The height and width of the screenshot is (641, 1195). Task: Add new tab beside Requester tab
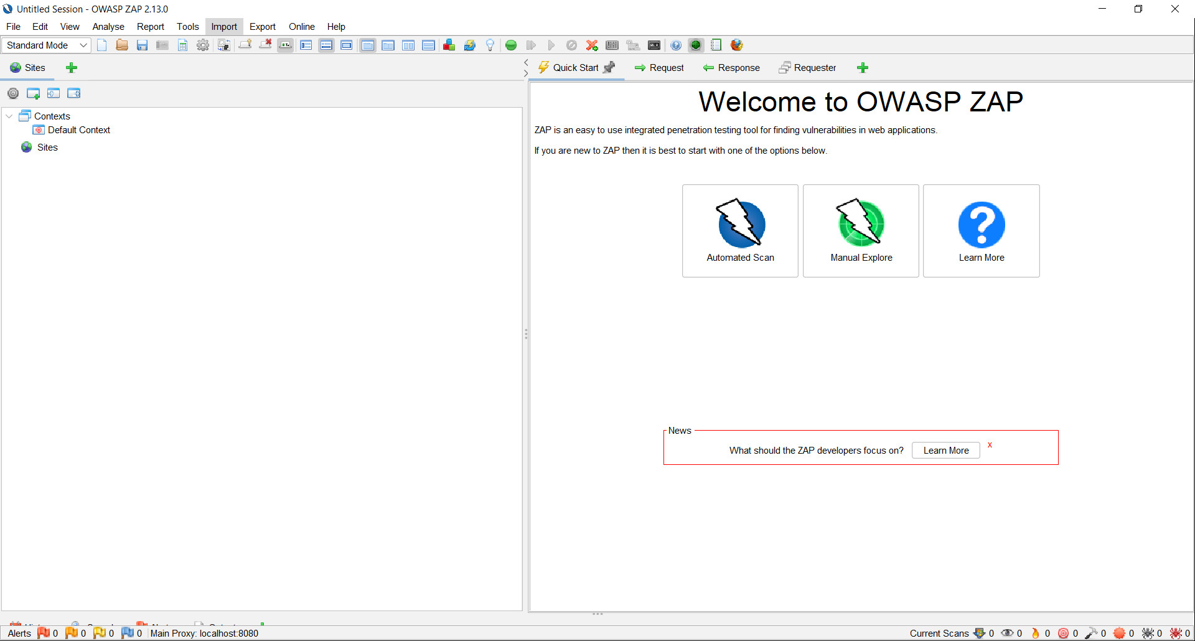[863, 68]
